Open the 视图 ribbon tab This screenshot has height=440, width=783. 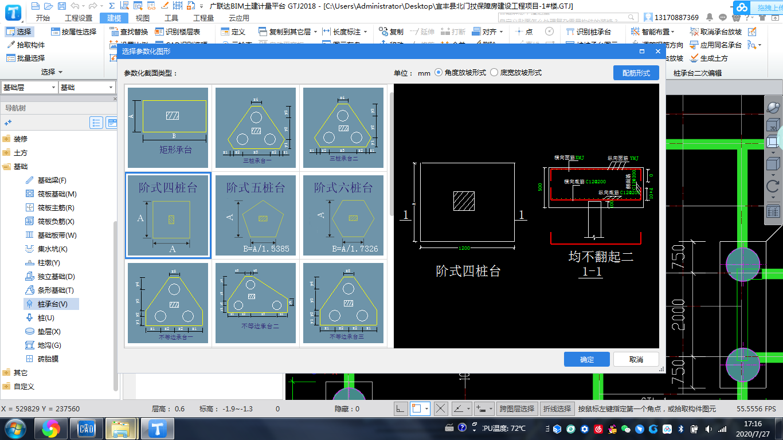point(142,18)
